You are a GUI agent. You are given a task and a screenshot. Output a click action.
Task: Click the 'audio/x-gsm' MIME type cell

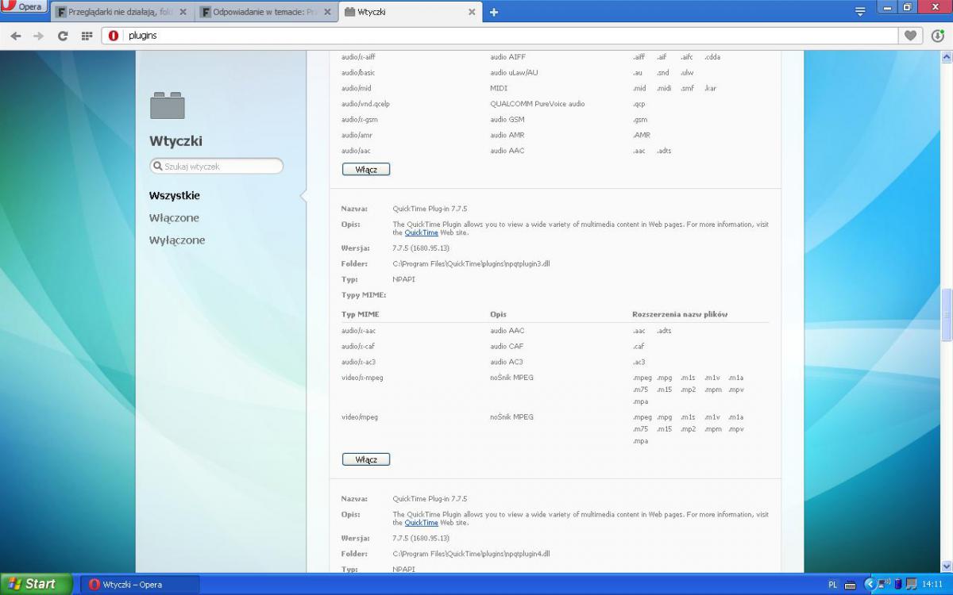(x=359, y=120)
